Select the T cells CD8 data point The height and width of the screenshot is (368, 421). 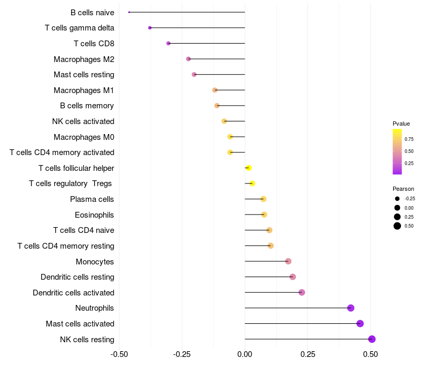click(x=168, y=43)
